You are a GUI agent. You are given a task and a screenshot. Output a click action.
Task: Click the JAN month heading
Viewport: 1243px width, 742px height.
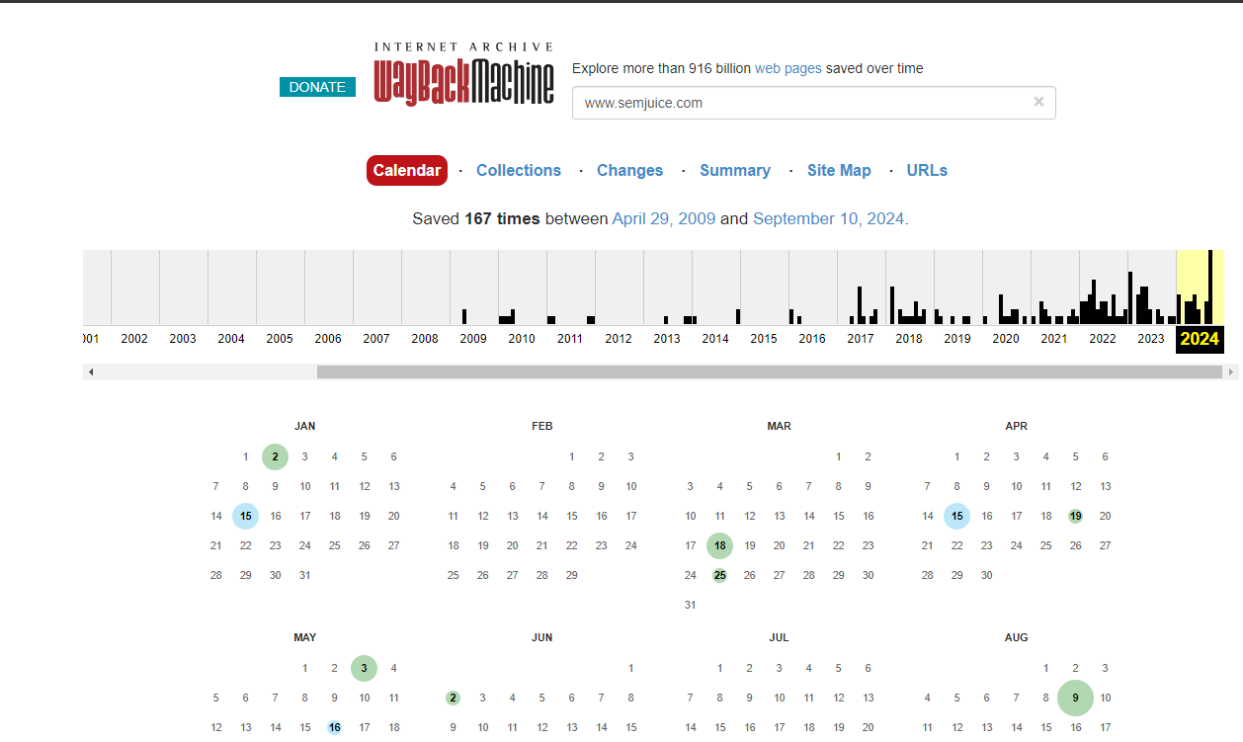click(305, 426)
